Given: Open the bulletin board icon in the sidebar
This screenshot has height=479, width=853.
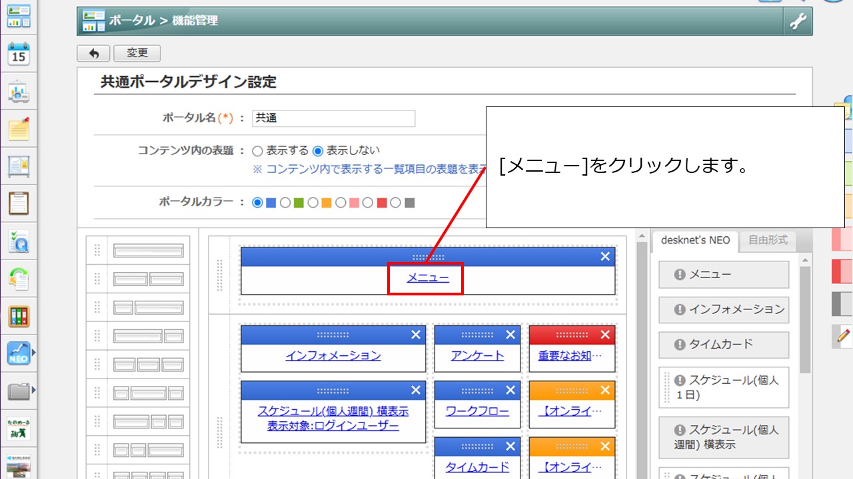Looking at the screenshot, I should (x=19, y=167).
